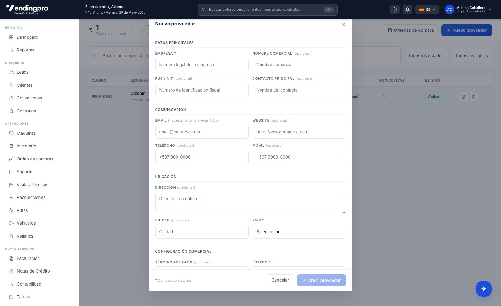Click the endingpro logo
Screen dimensions: 501x306
pyautogui.click(x=27, y=9)
